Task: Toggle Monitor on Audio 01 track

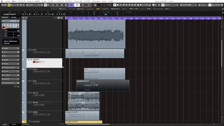Action: click(37, 62)
